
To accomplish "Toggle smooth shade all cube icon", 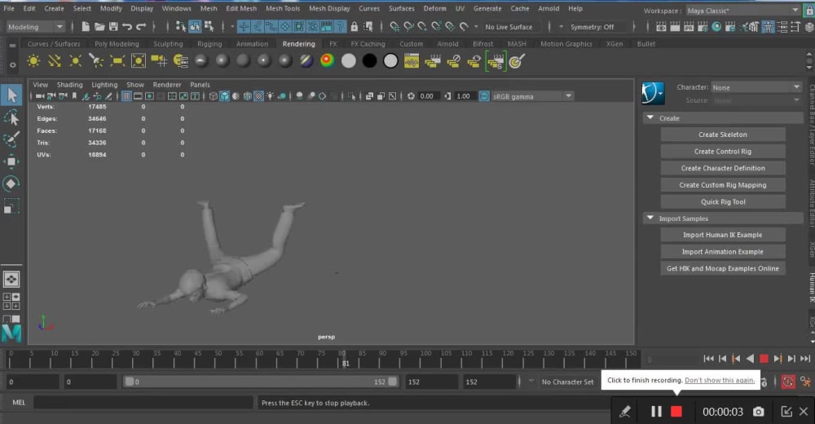I will (225, 96).
